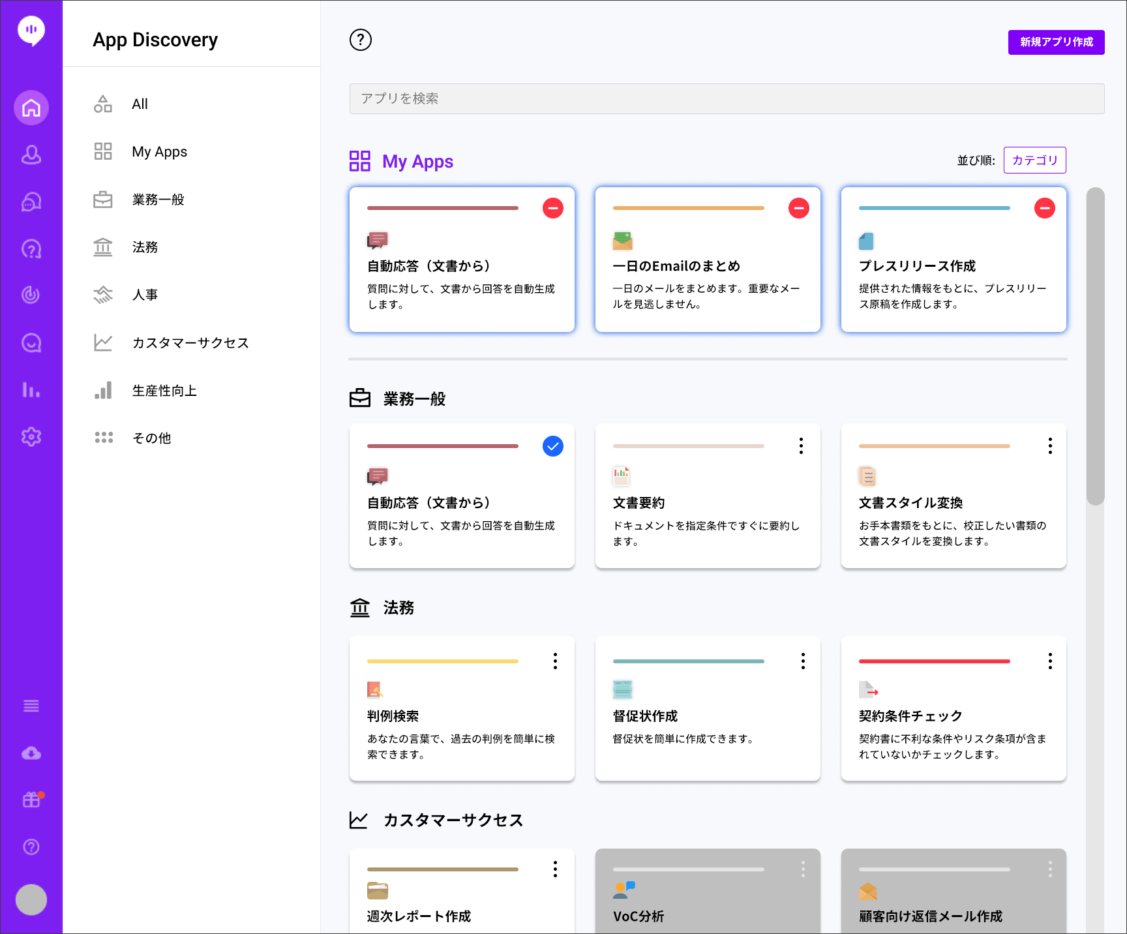The width and height of the screenshot is (1127, 934).
Task: Toggle the blue checkmark on 自動応答（文書から）card
Action: pyautogui.click(x=553, y=446)
